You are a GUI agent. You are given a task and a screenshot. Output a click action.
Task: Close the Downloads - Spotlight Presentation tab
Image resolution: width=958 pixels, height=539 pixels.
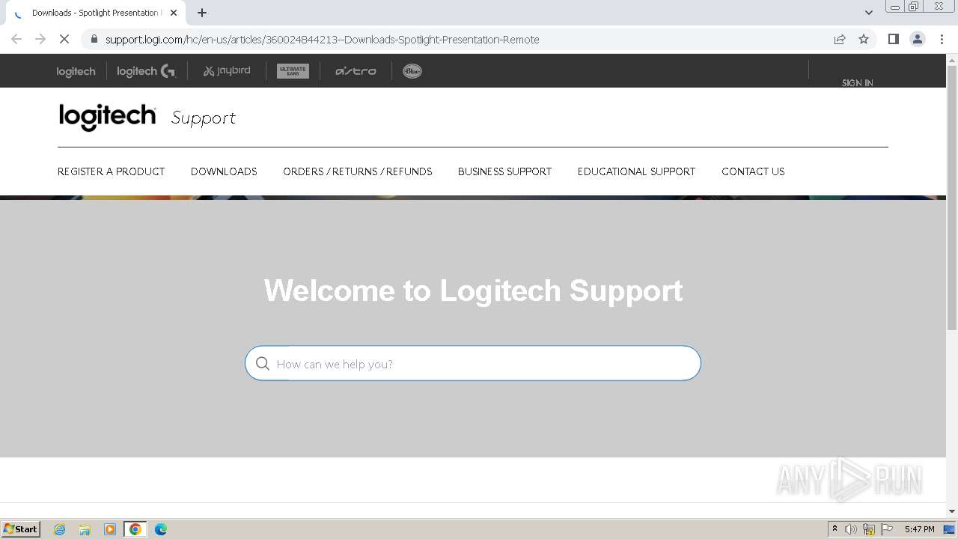pos(174,13)
